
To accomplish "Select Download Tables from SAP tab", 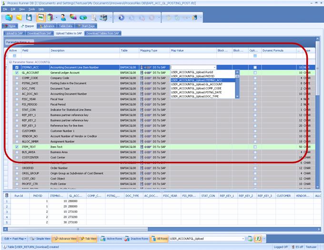I will click(103, 33).
